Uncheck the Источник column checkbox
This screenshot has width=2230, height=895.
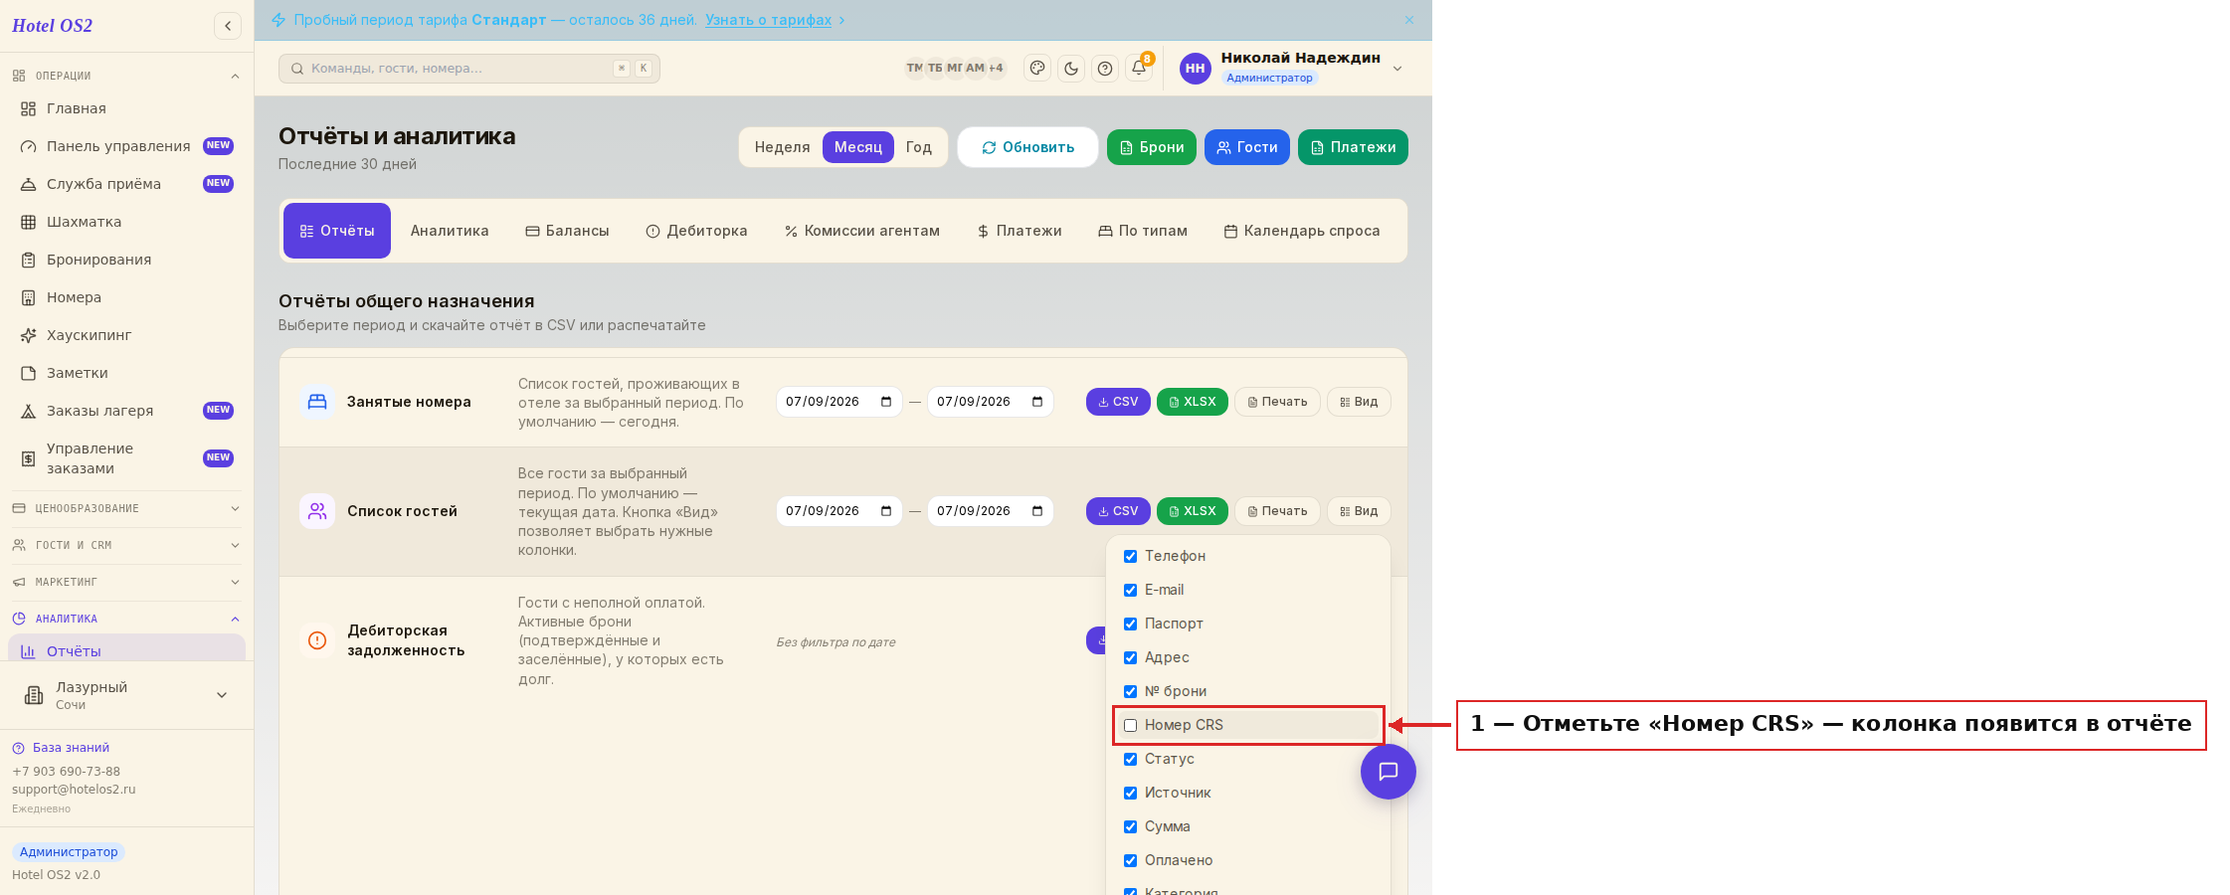[1130, 793]
